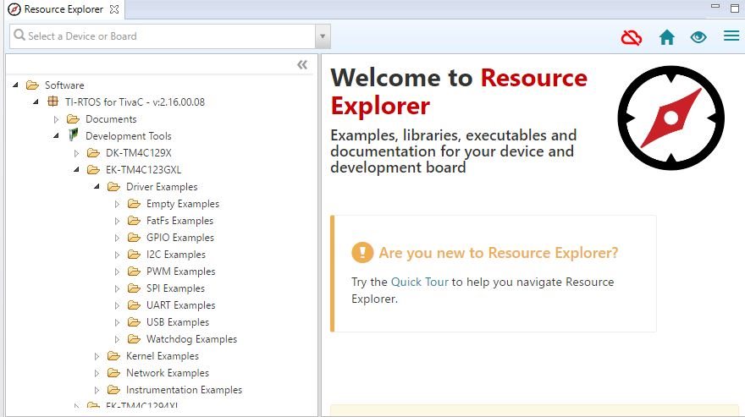This screenshot has height=417, width=745.
Task: Click the TI-RTOS for TivaC package icon
Action: [52, 102]
